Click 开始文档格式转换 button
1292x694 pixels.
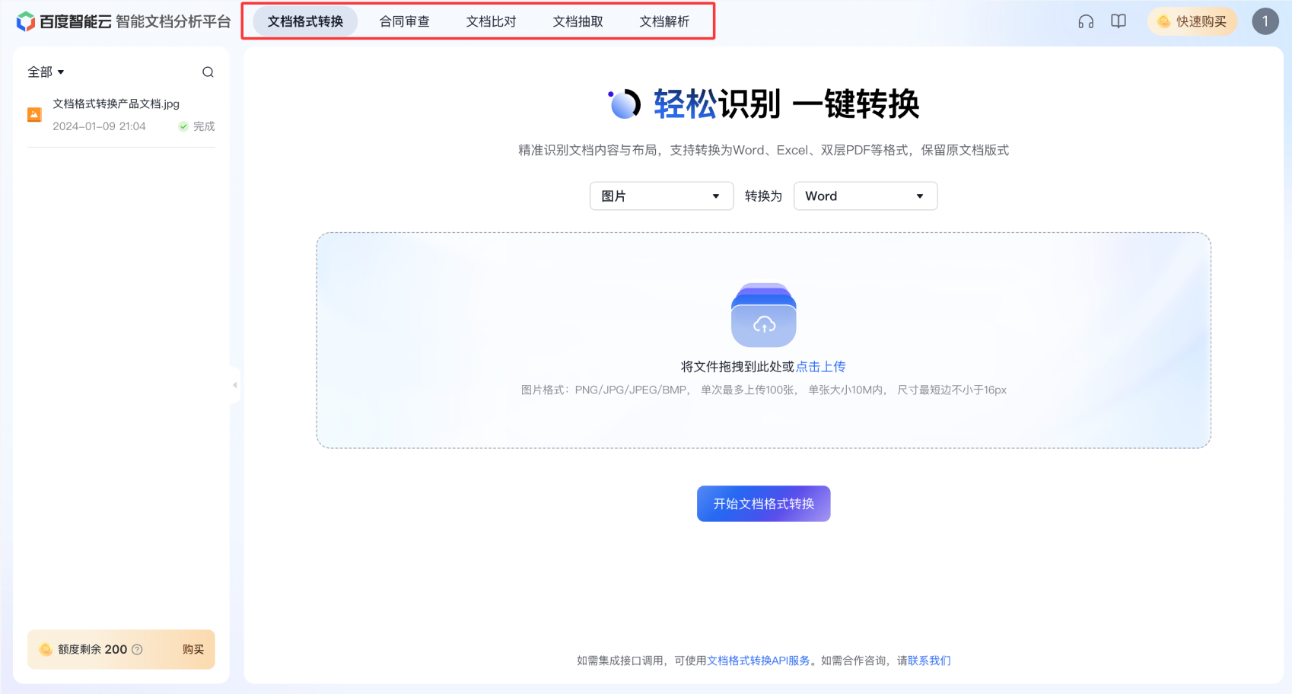[x=763, y=504]
